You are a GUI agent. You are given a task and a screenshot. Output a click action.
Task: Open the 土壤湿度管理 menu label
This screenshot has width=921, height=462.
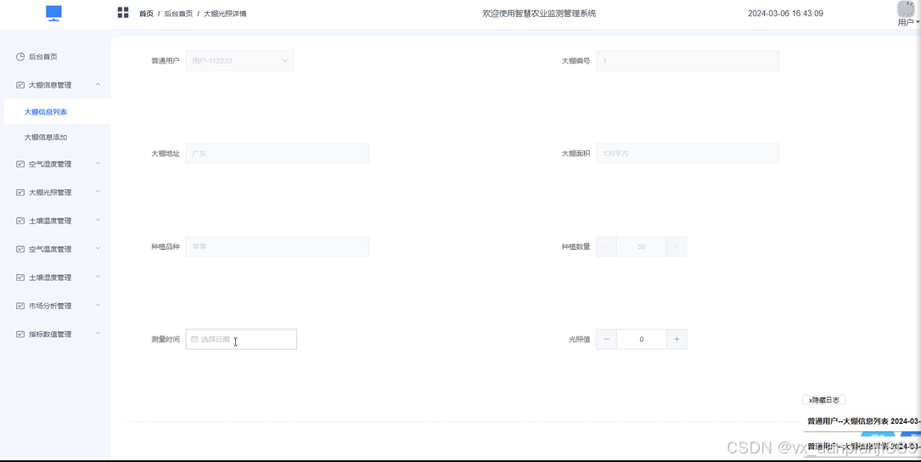coord(50,278)
